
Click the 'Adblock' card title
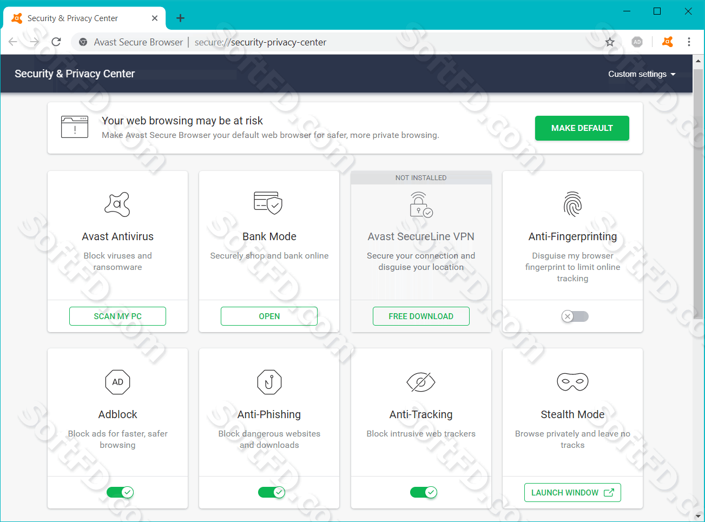[117, 414]
